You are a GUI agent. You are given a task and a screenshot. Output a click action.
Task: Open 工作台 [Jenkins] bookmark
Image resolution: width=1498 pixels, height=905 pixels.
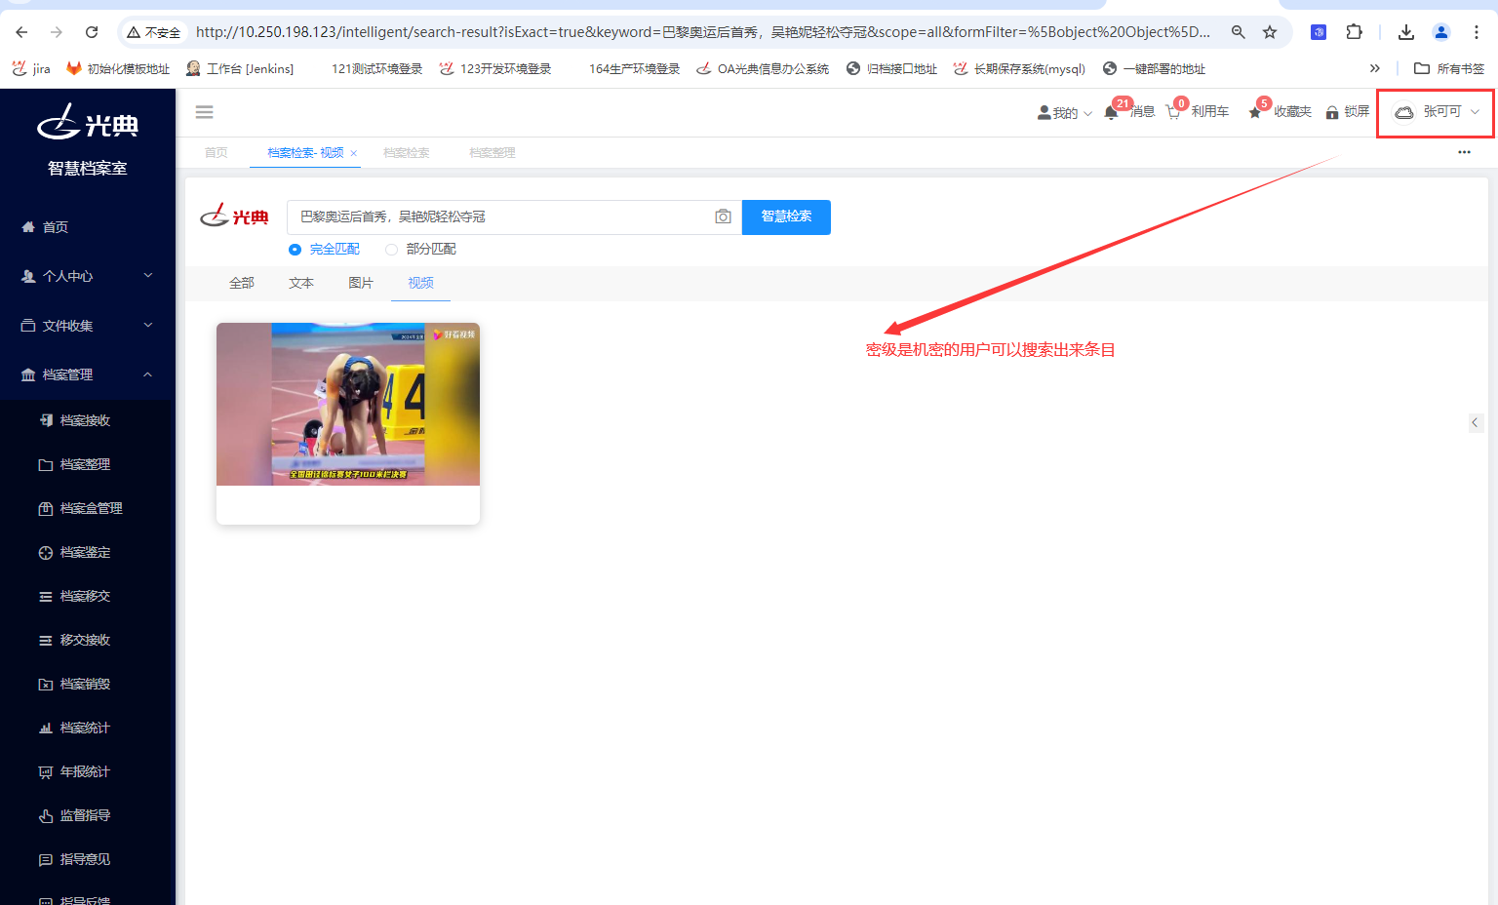pos(240,68)
